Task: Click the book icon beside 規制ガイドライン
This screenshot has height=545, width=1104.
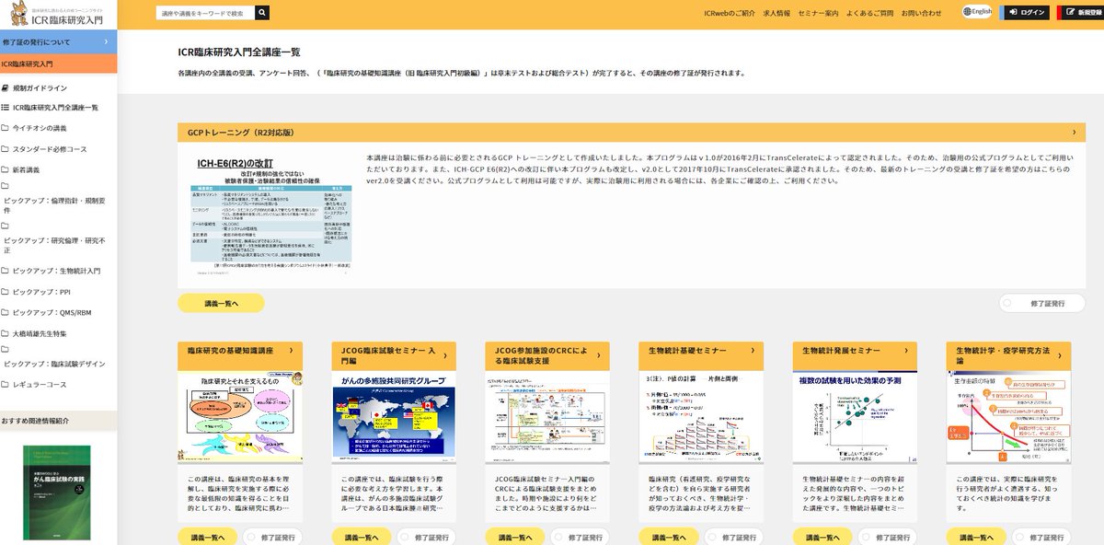Action: click(6, 87)
